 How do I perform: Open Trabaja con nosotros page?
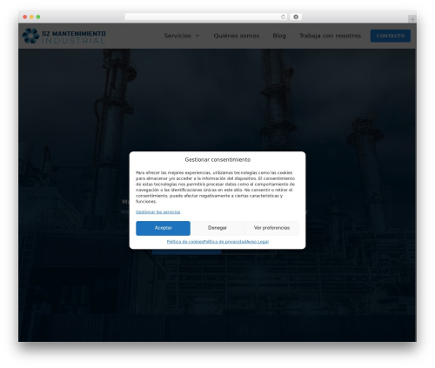click(x=330, y=36)
